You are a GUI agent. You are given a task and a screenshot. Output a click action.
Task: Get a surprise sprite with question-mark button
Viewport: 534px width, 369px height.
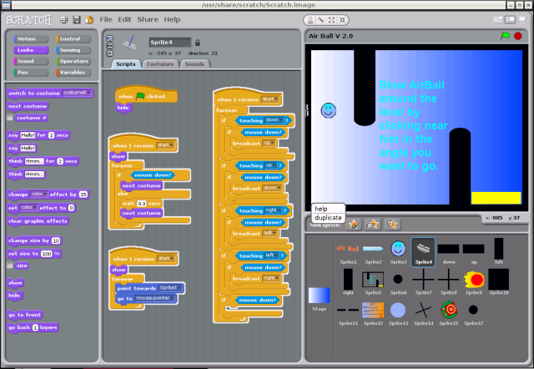[x=391, y=224]
